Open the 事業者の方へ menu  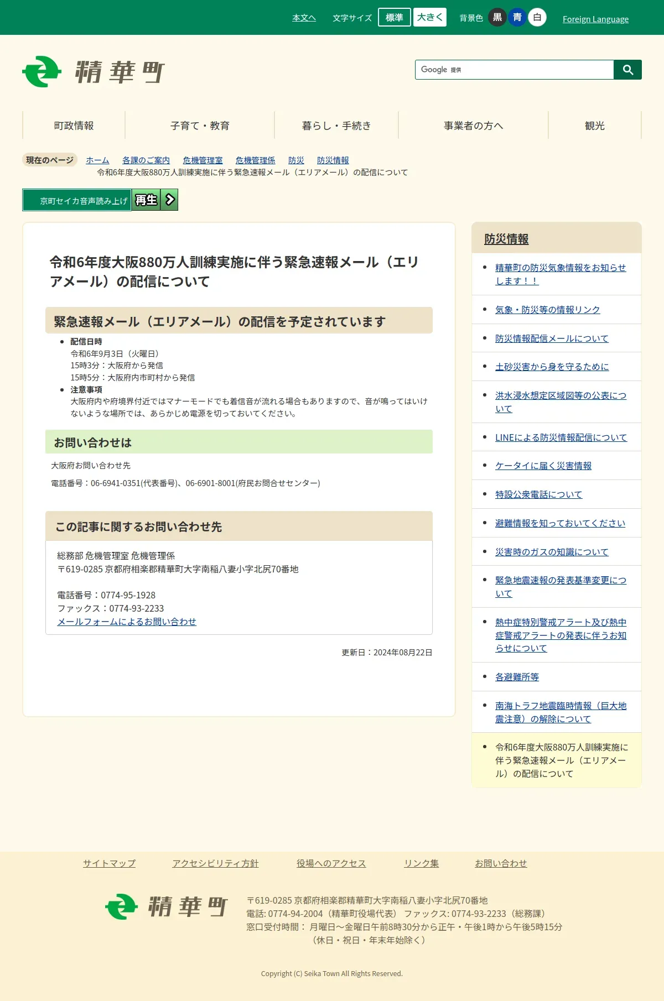coord(473,126)
